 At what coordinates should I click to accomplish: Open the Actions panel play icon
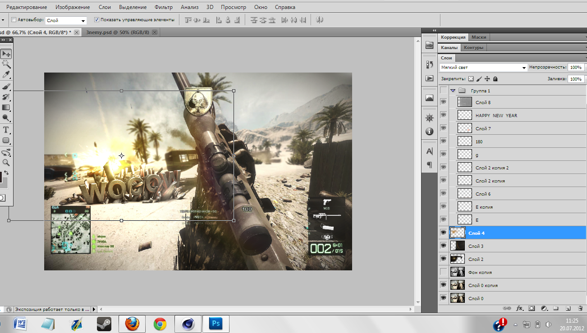pos(429,78)
